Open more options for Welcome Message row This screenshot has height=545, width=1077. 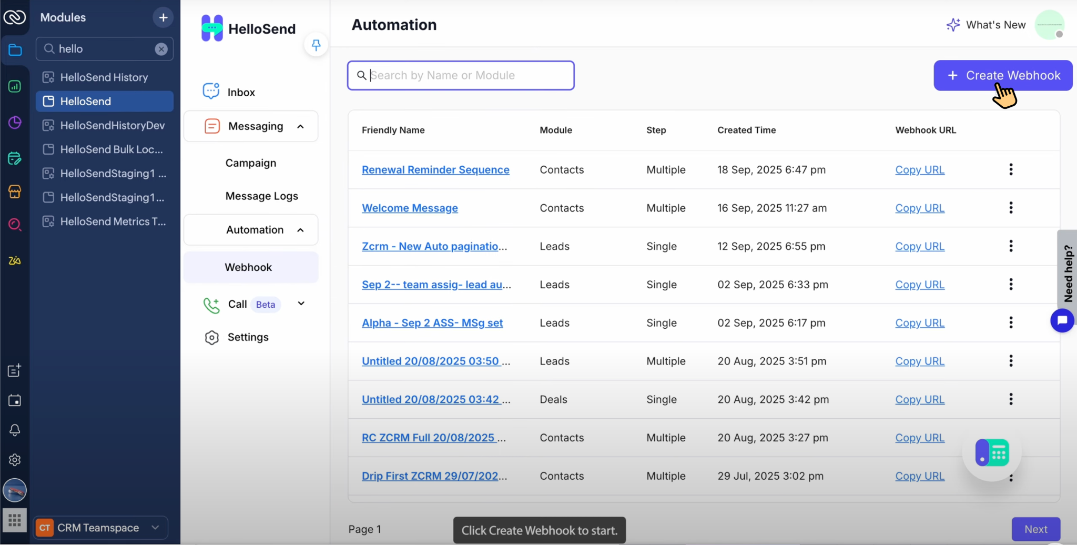click(x=1011, y=208)
